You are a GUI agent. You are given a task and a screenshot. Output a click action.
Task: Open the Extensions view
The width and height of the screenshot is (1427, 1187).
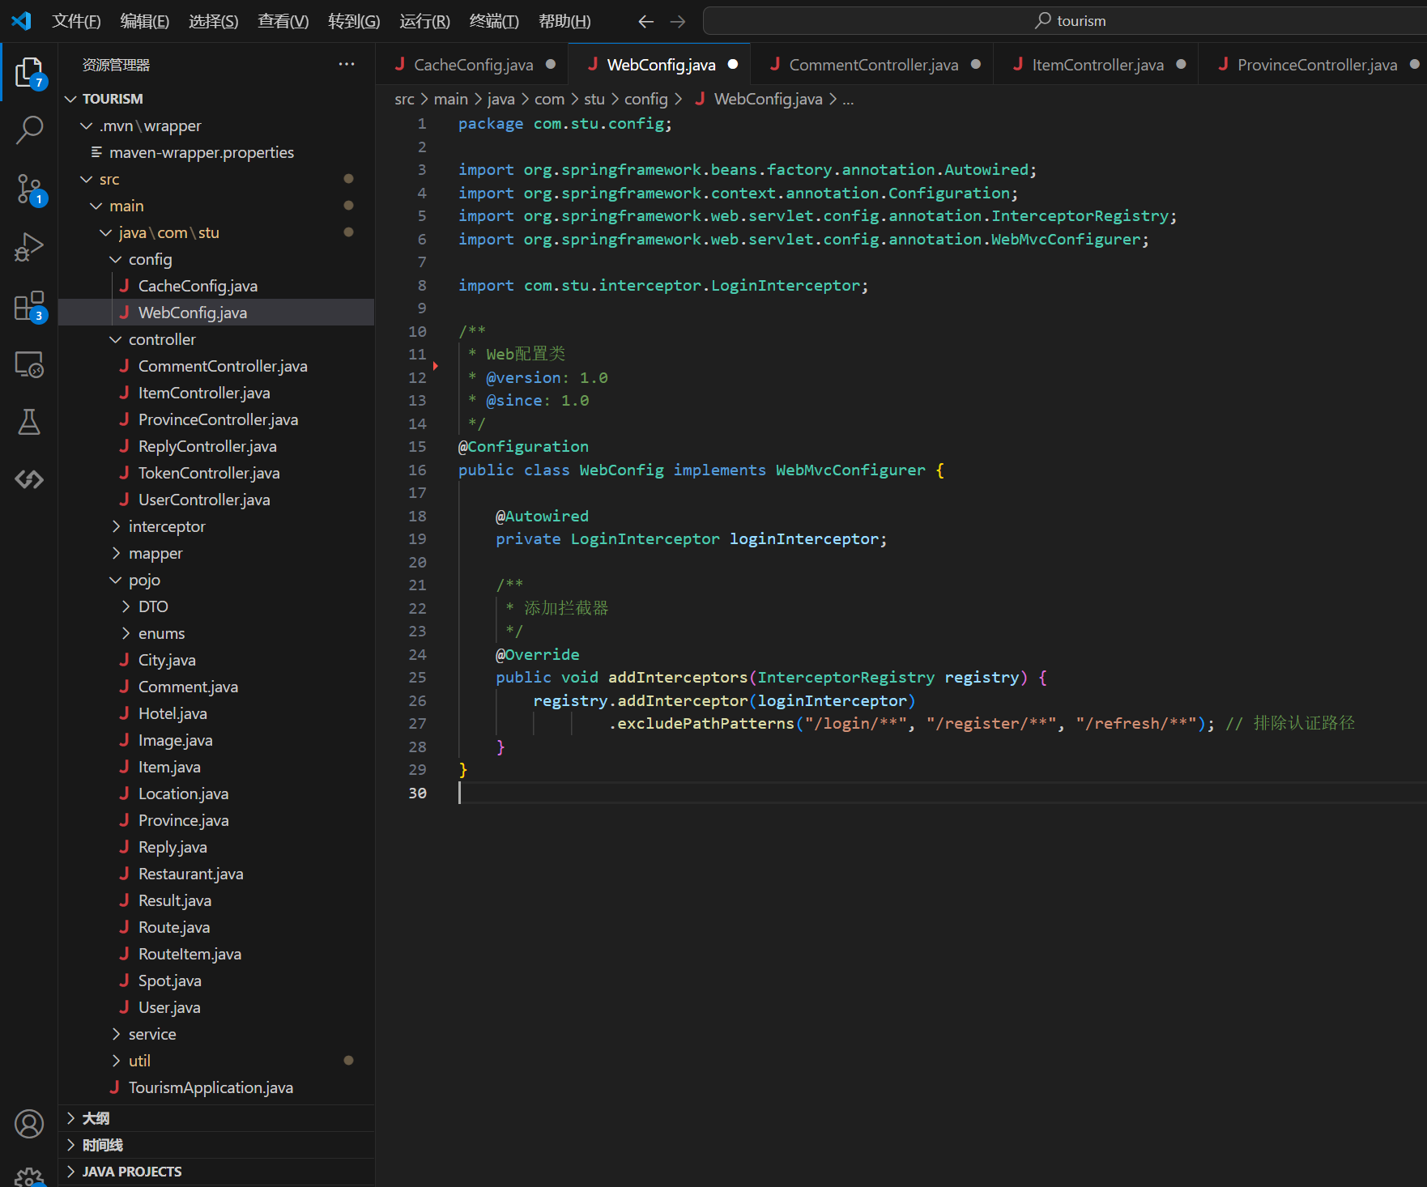[29, 306]
